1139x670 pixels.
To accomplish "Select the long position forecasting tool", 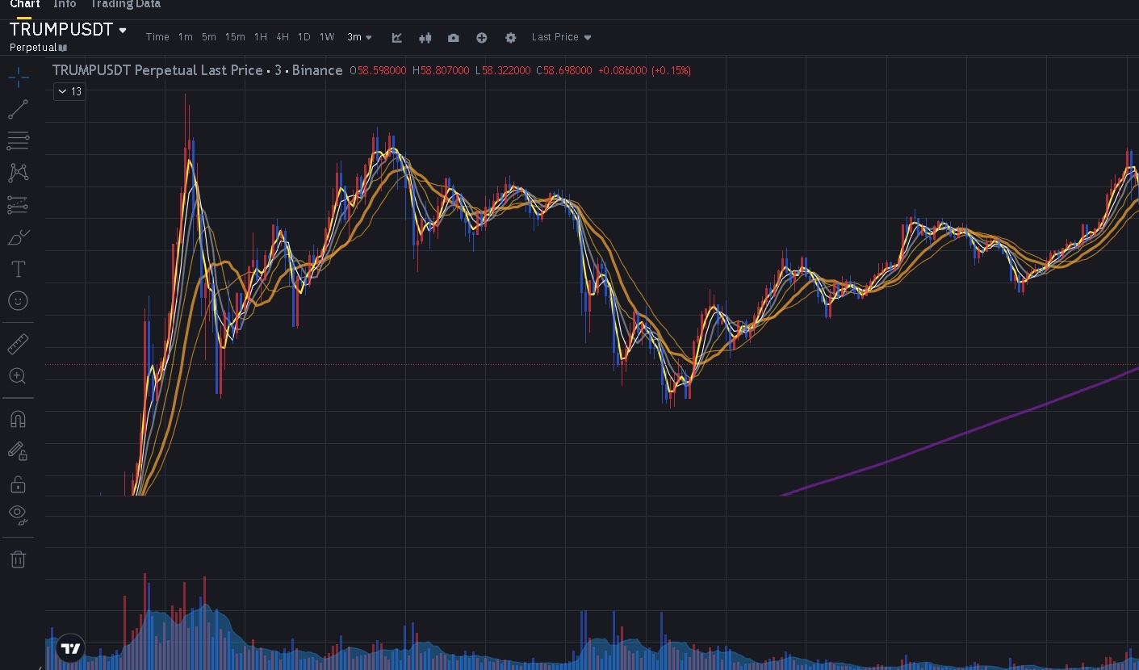I will click(x=18, y=205).
